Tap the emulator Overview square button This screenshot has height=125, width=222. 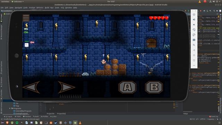click(194, 60)
